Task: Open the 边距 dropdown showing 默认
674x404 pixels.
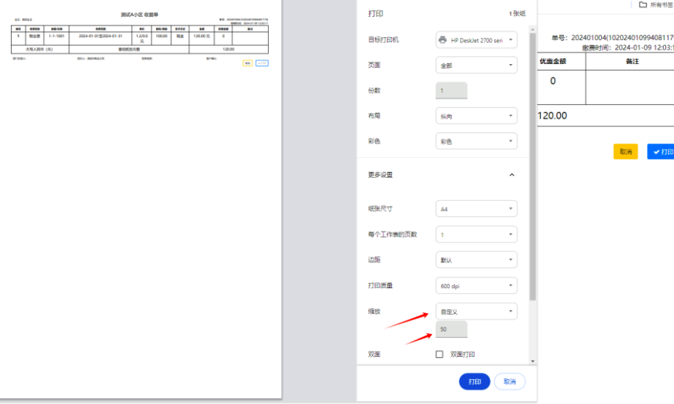Action: click(x=477, y=260)
